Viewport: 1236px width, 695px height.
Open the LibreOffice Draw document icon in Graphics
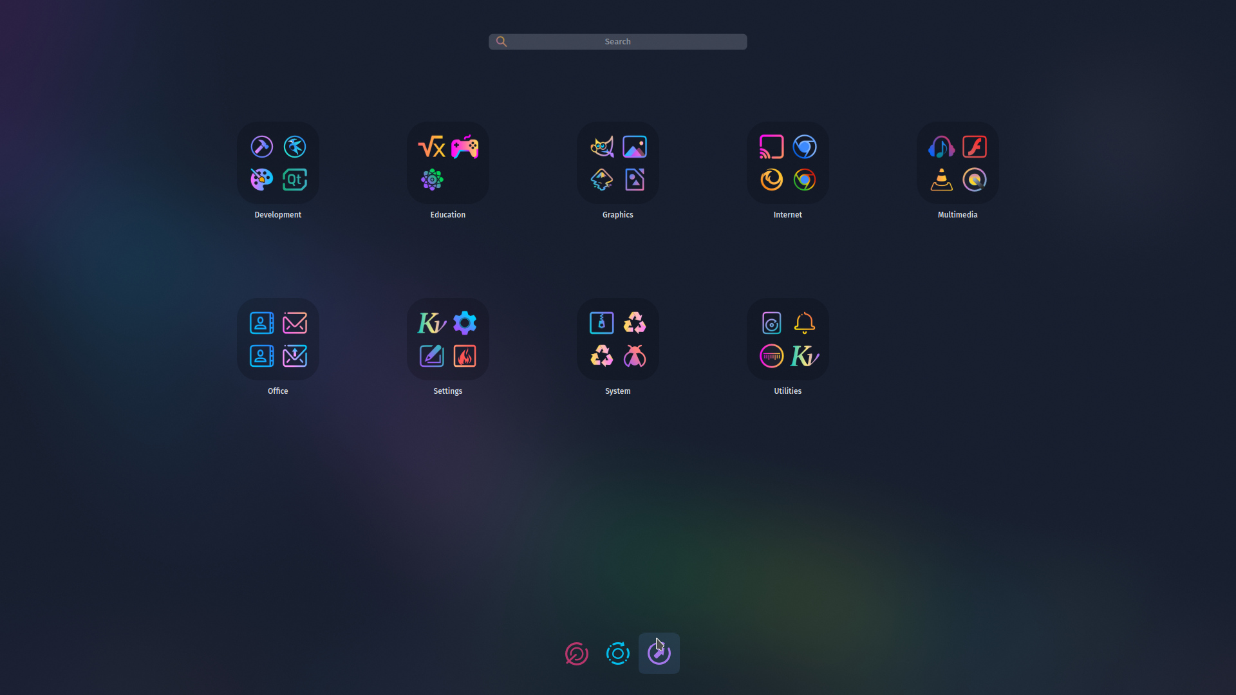[635, 180]
